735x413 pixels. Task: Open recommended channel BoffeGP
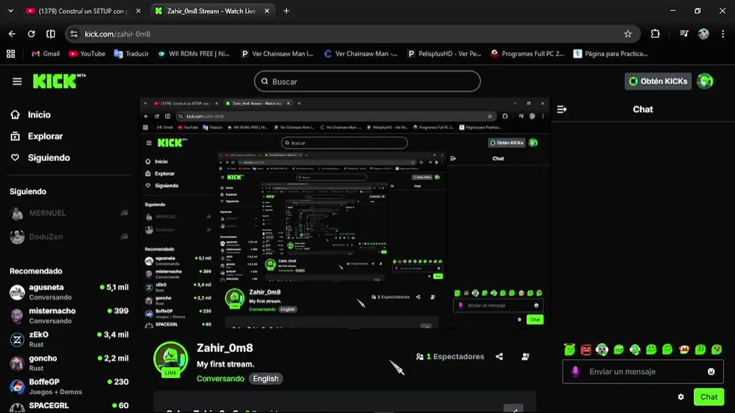point(69,386)
